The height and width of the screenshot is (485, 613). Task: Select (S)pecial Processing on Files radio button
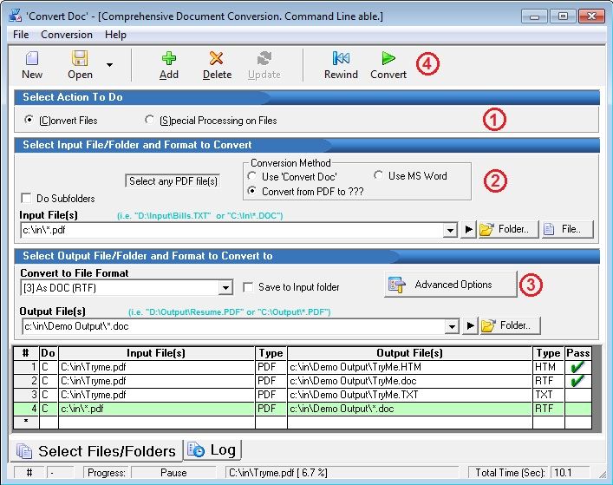(149, 120)
